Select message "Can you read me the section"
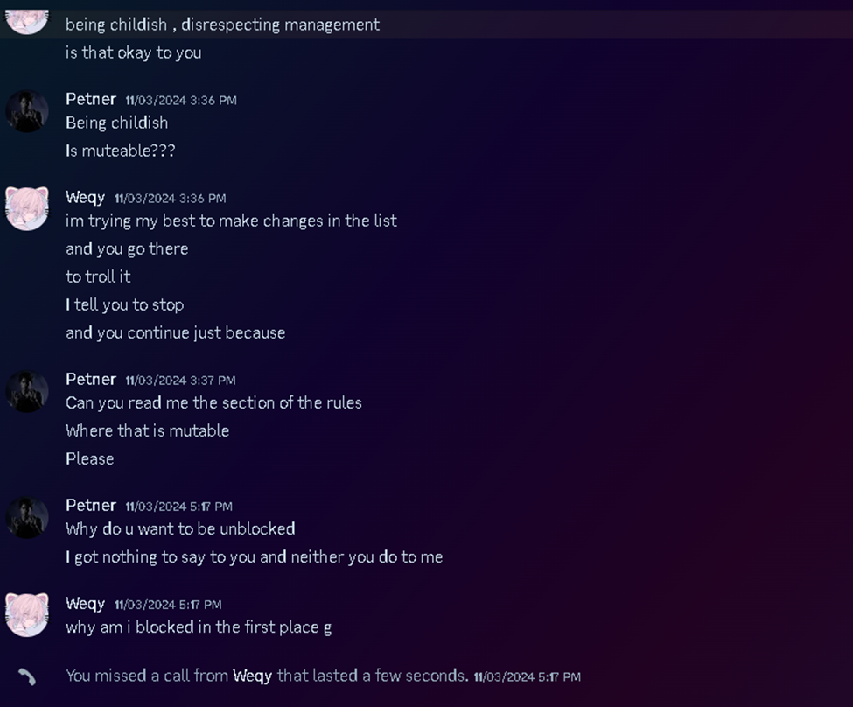 click(x=213, y=402)
